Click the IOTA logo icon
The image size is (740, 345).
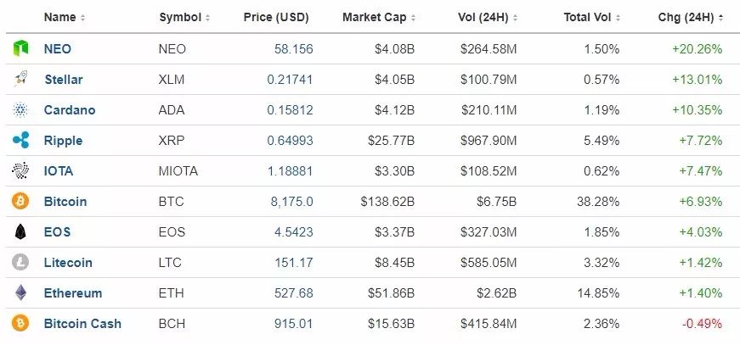pos(20,171)
